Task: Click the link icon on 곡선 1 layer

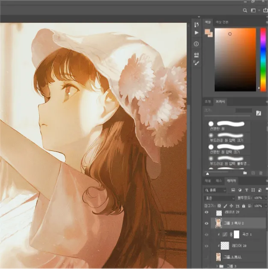Action: pos(231,235)
